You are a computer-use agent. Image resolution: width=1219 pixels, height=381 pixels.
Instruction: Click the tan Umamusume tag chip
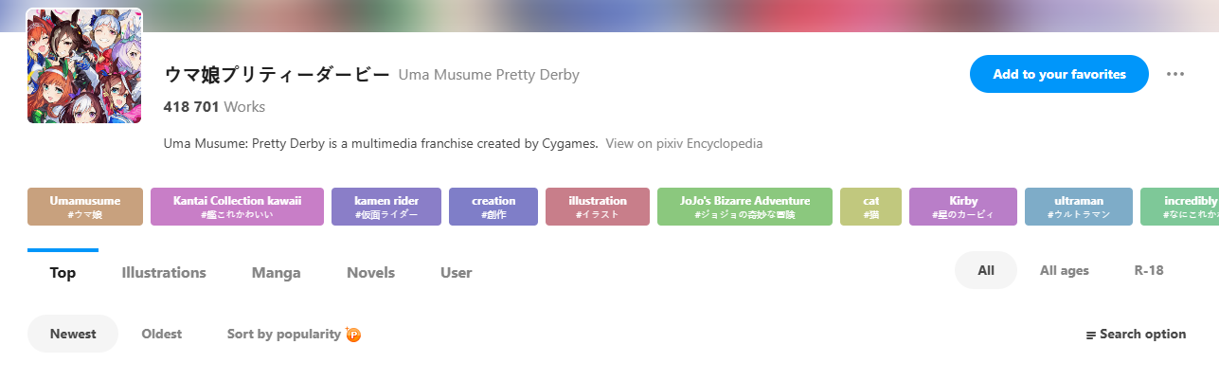point(85,207)
